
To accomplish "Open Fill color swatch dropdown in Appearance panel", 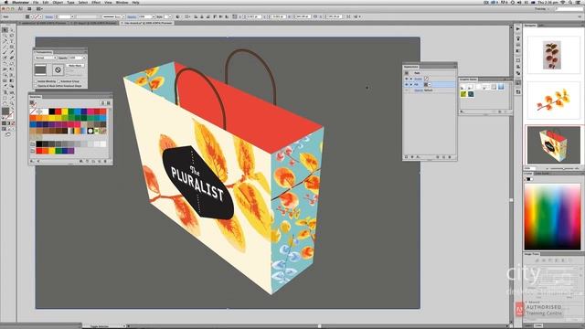I will 430,84.
